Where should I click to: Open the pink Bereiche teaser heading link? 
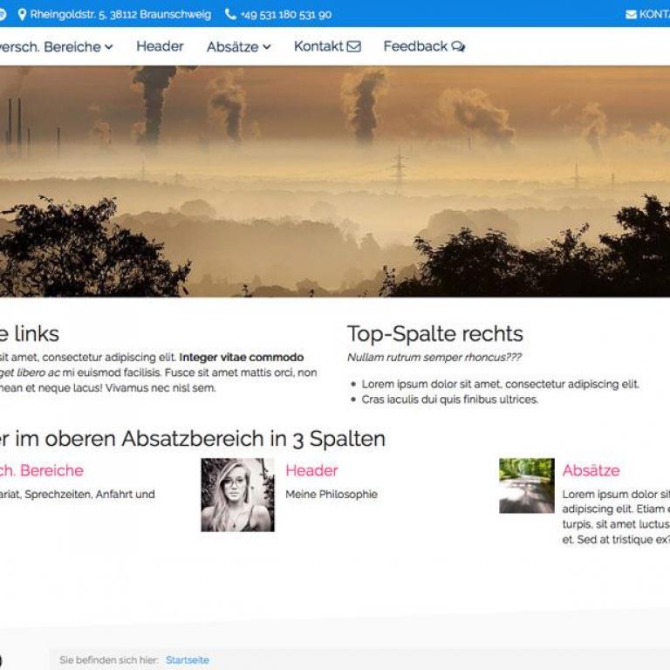pos(42,471)
